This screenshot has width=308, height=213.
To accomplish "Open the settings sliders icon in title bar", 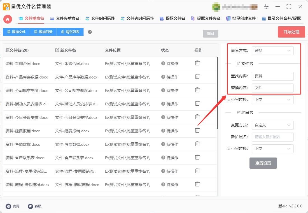I will (266, 6).
